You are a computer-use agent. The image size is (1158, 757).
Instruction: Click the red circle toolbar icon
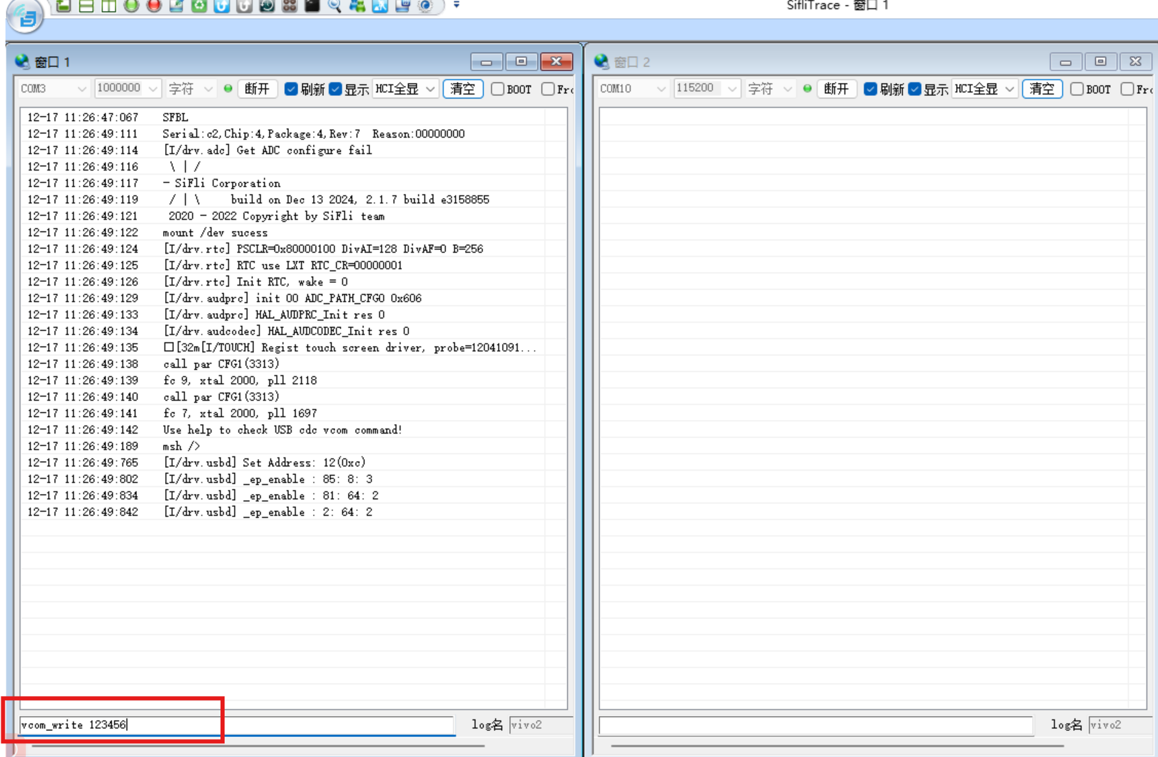[x=154, y=5]
